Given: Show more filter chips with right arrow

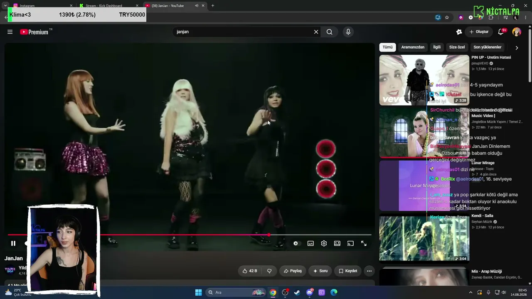Looking at the screenshot, I should 517,48.
